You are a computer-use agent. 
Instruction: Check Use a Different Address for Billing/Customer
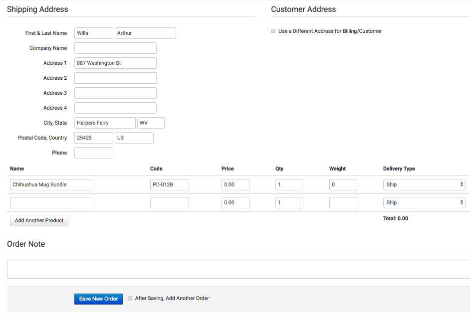273,31
